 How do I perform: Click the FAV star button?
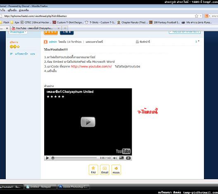tap(93, 170)
